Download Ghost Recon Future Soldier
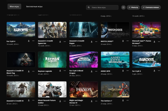The height and width of the screenshot is (111, 168). pos(60,101)
